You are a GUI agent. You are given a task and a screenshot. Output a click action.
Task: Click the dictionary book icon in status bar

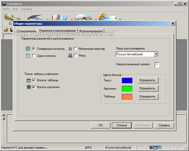[x=159, y=148]
